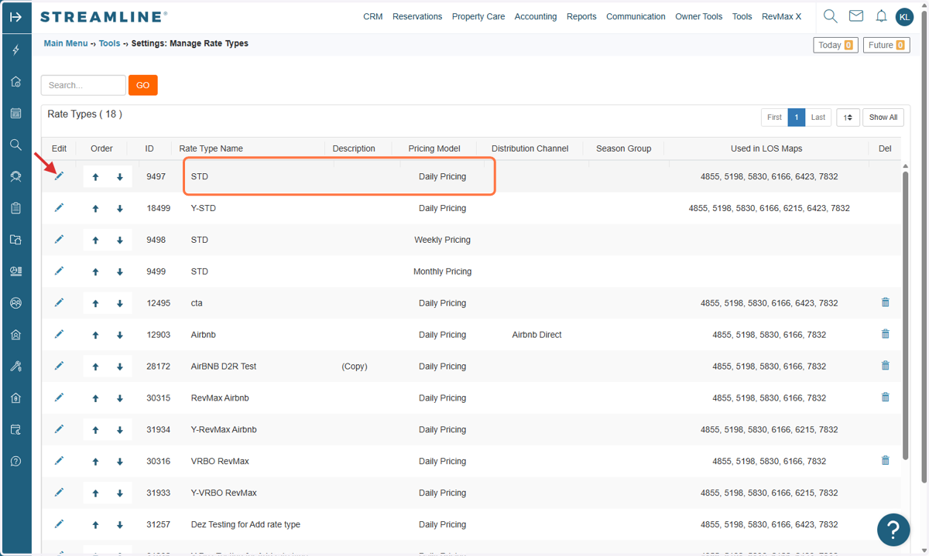
Task: Click the Y-VRBO RevMax name cell
Action: [x=224, y=493]
